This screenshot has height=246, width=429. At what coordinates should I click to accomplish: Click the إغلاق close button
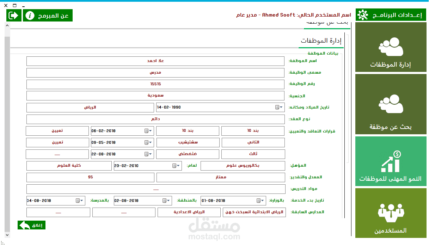point(32,226)
